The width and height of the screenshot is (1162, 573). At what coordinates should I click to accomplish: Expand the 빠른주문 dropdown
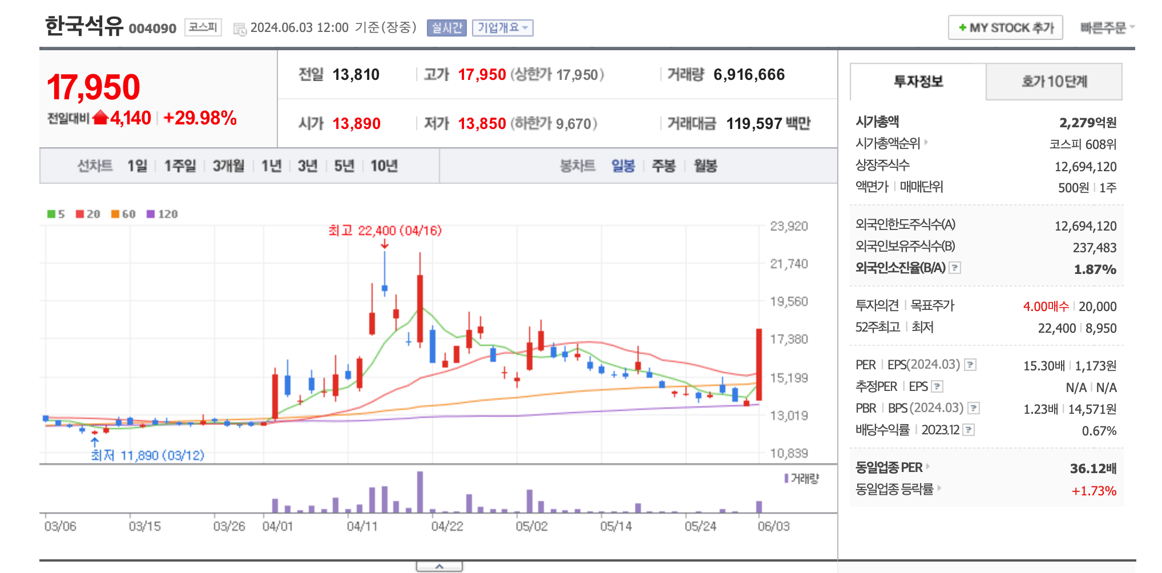(x=1107, y=27)
